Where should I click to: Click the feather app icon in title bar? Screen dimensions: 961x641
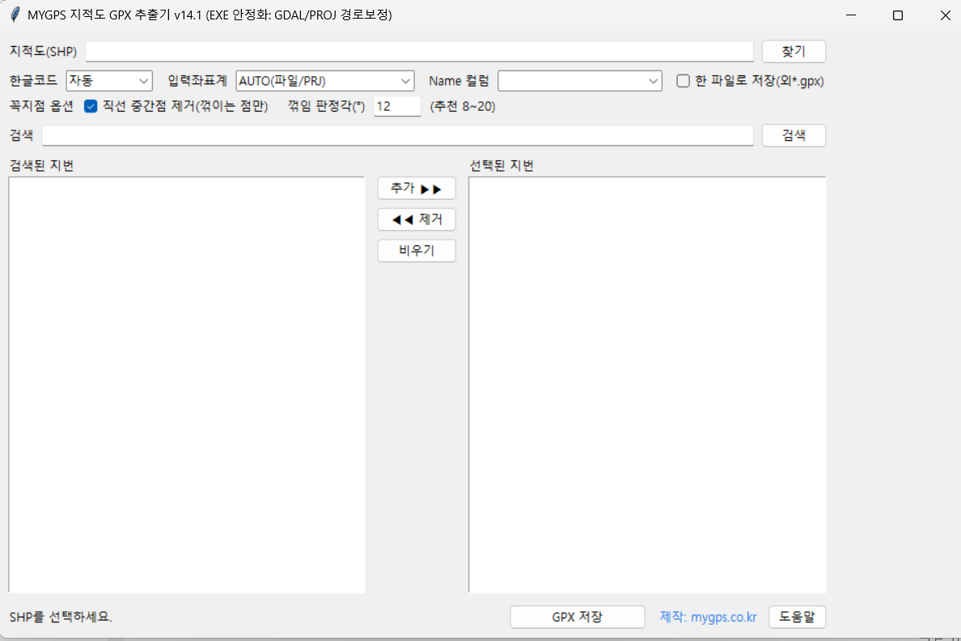coord(15,15)
